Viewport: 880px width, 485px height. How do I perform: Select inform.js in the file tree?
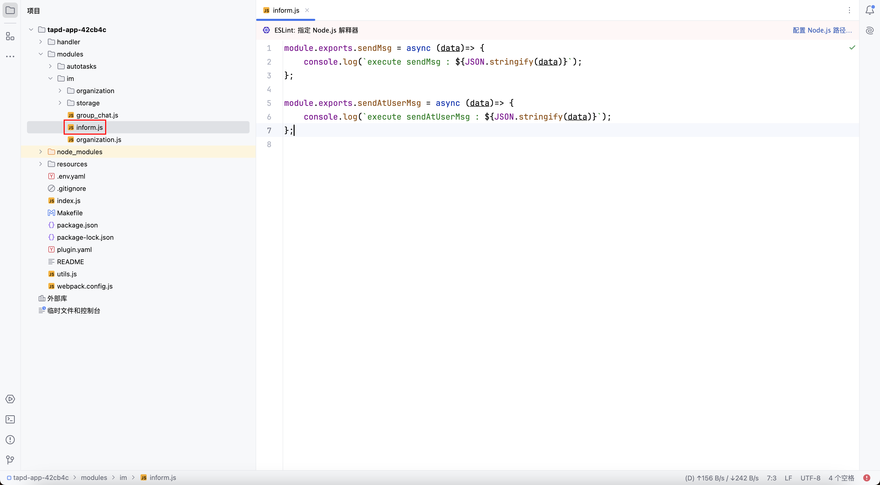89,127
